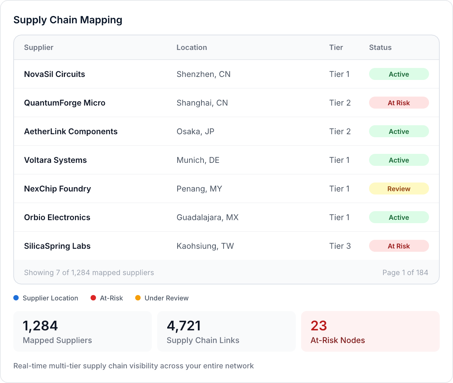
Task: Click the Page 1 of 184 pagination label
Action: pyautogui.click(x=405, y=272)
